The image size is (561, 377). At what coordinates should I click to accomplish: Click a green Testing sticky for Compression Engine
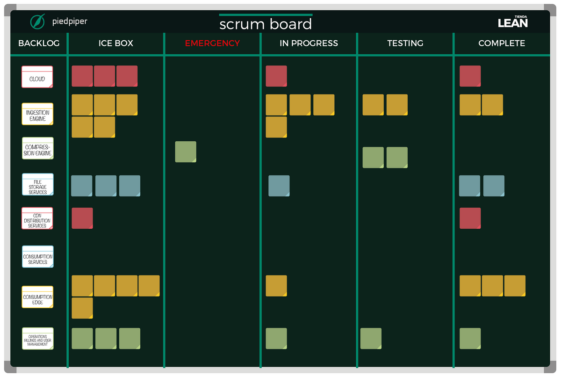click(373, 158)
